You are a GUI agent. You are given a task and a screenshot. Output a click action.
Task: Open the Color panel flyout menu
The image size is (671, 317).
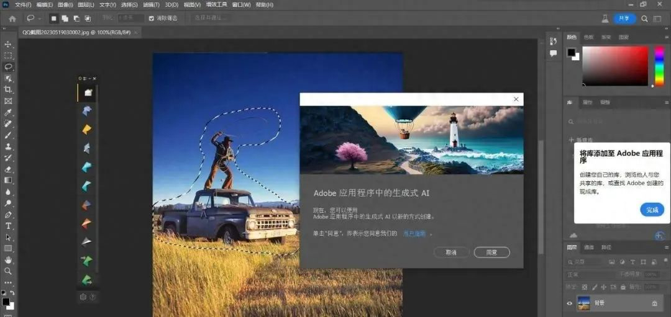click(x=666, y=37)
